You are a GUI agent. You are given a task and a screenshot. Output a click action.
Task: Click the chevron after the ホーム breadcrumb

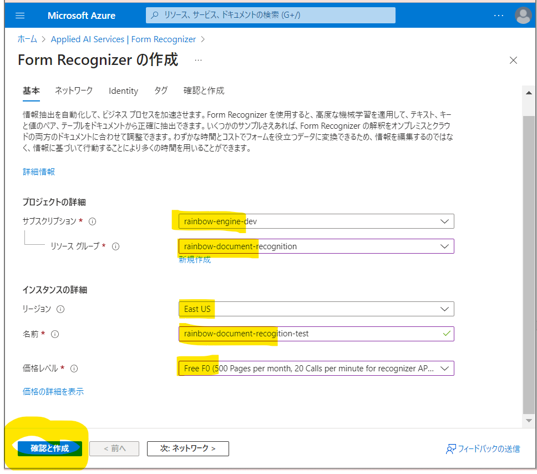point(43,39)
